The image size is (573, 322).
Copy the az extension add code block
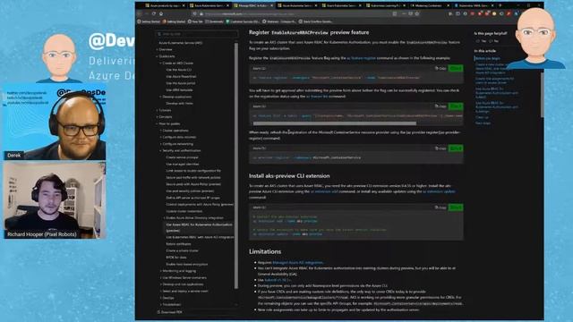coord(440,208)
